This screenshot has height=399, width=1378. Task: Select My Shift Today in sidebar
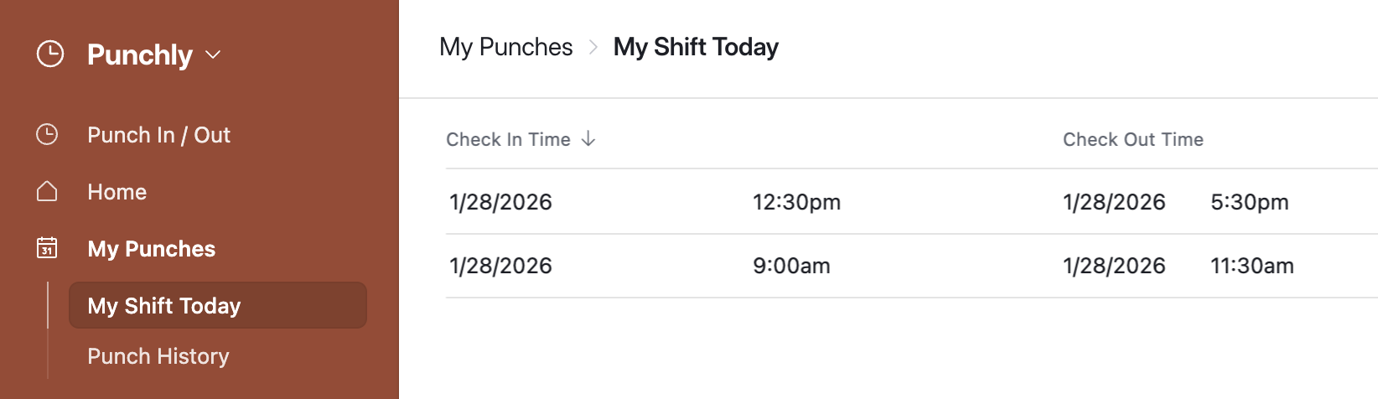pyautogui.click(x=164, y=306)
